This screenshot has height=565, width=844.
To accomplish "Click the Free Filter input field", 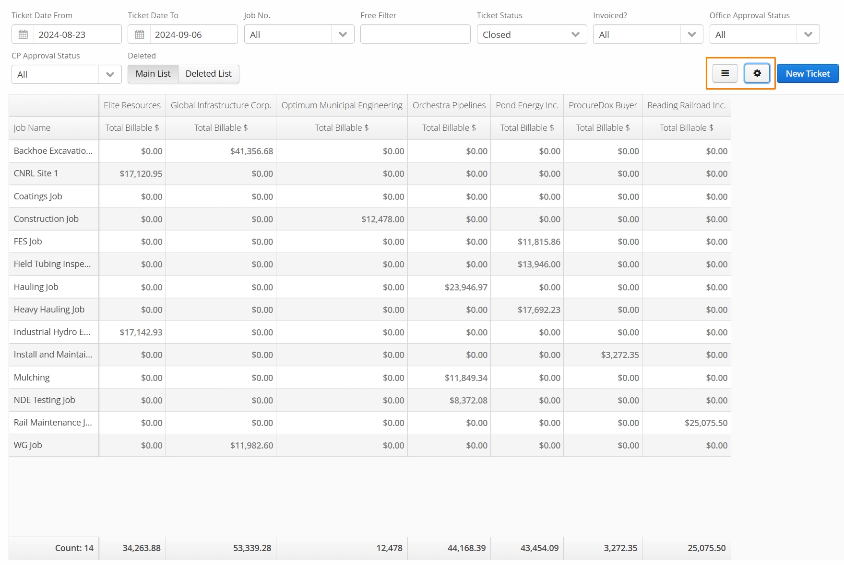I will [415, 35].
